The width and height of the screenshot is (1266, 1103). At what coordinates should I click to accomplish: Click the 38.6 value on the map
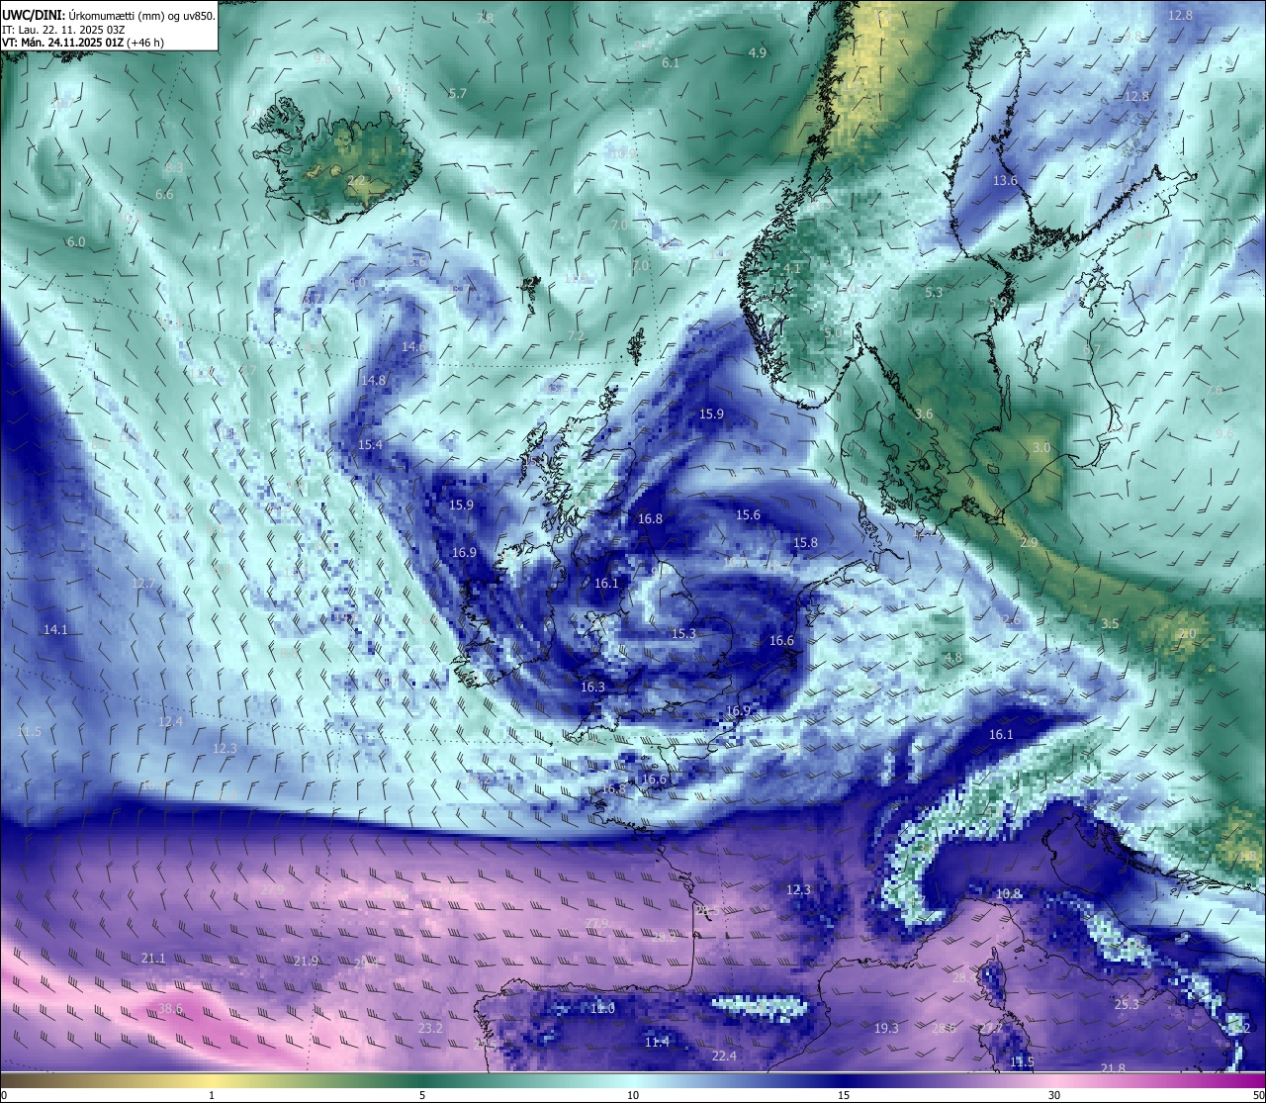pyautogui.click(x=171, y=1009)
